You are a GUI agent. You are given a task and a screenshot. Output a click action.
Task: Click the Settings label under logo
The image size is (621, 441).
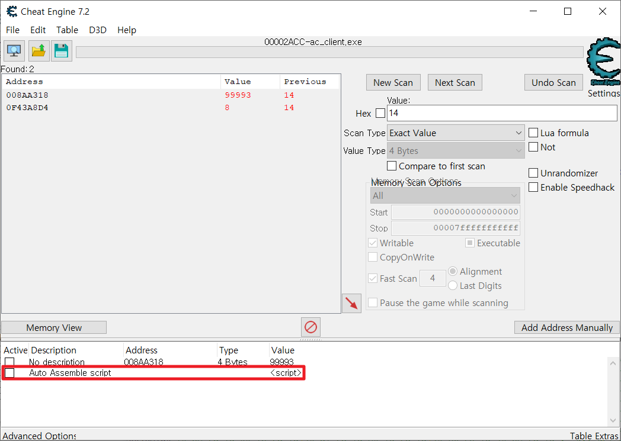click(x=604, y=94)
